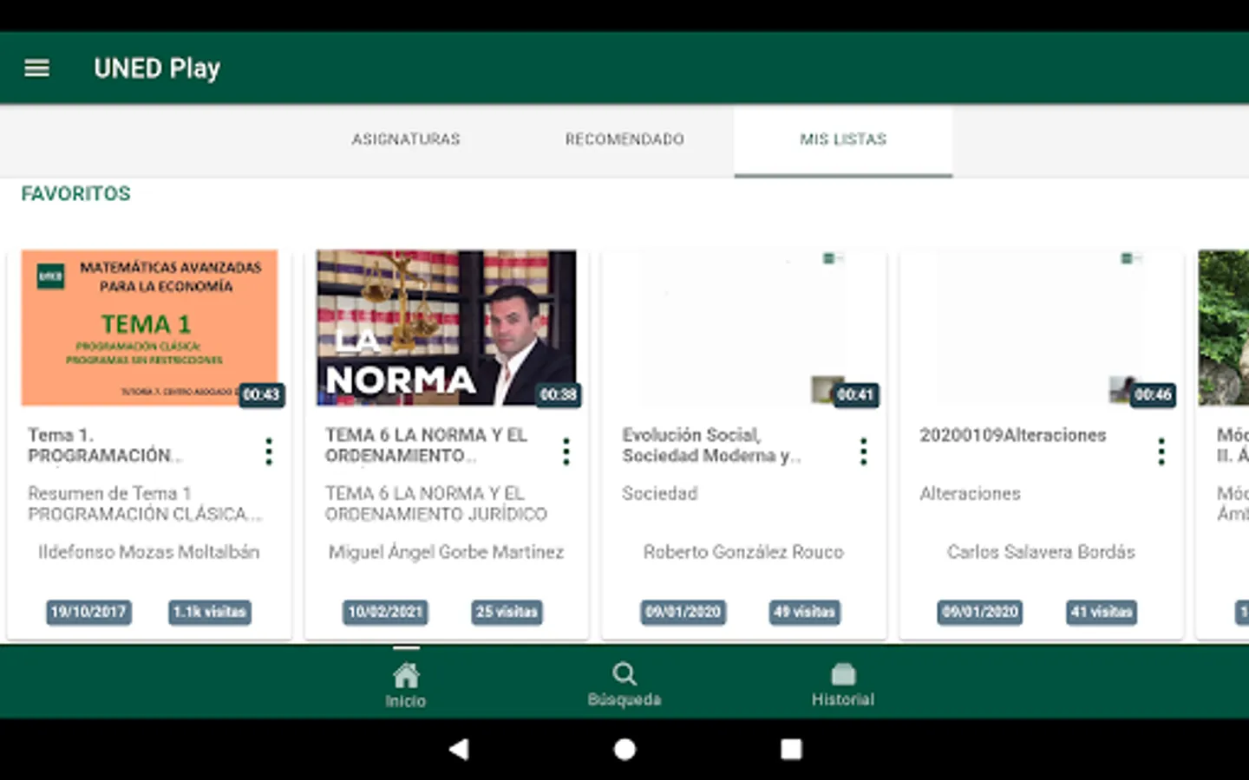The width and height of the screenshot is (1249, 780).
Task: Tap the Inicio label in bottom bar
Action: (x=406, y=701)
